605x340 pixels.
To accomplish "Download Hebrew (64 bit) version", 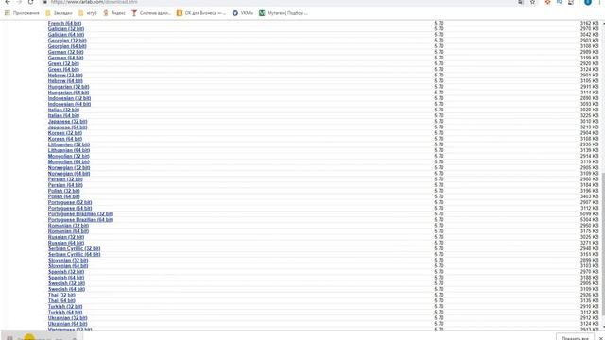I will pos(65,81).
